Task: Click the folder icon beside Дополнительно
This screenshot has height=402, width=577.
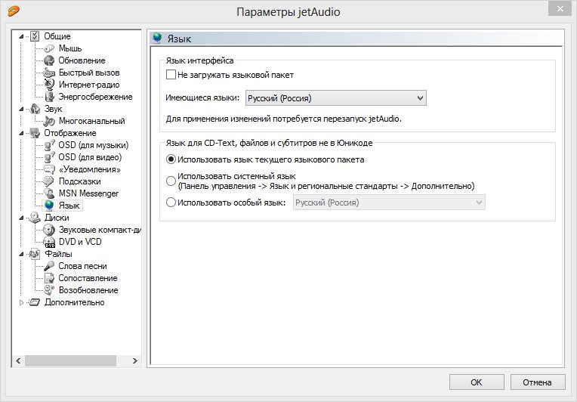Action: coord(35,302)
